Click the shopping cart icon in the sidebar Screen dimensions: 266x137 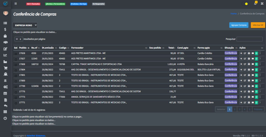5,68
